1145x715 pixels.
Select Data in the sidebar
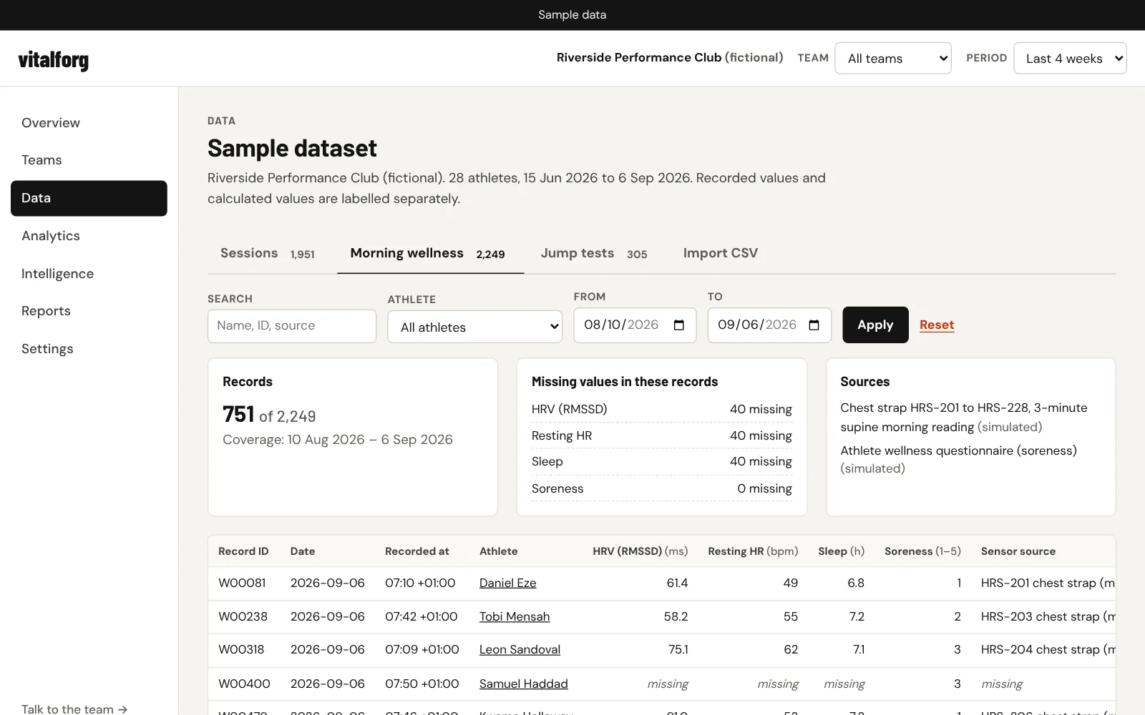(89, 198)
